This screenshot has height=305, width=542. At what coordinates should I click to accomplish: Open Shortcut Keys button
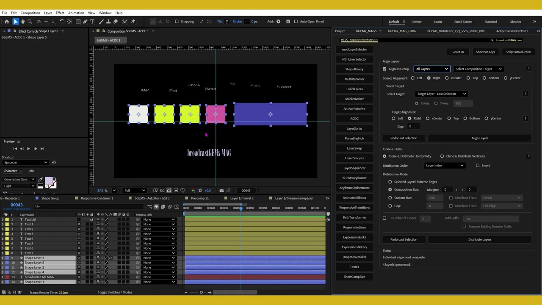point(485,52)
